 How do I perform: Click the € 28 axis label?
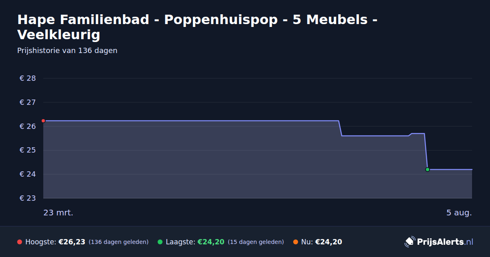28,78
